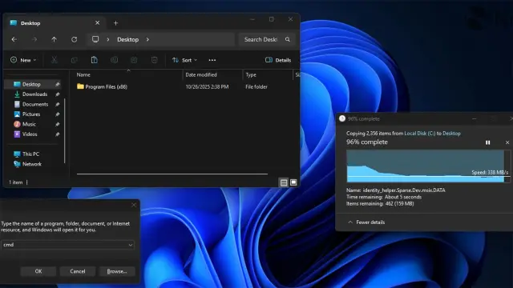Open Pictures in the sidebar
This screenshot has height=288, width=513.
[31, 114]
